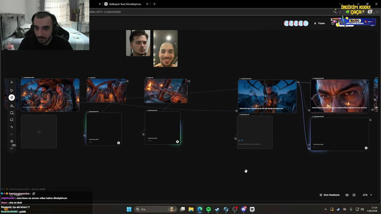
Task: Redo the last canvas action
Action: click(12, 134)
